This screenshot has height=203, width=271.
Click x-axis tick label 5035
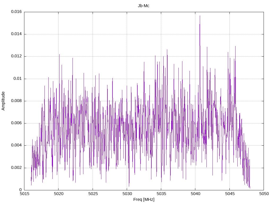click(161, 194)
